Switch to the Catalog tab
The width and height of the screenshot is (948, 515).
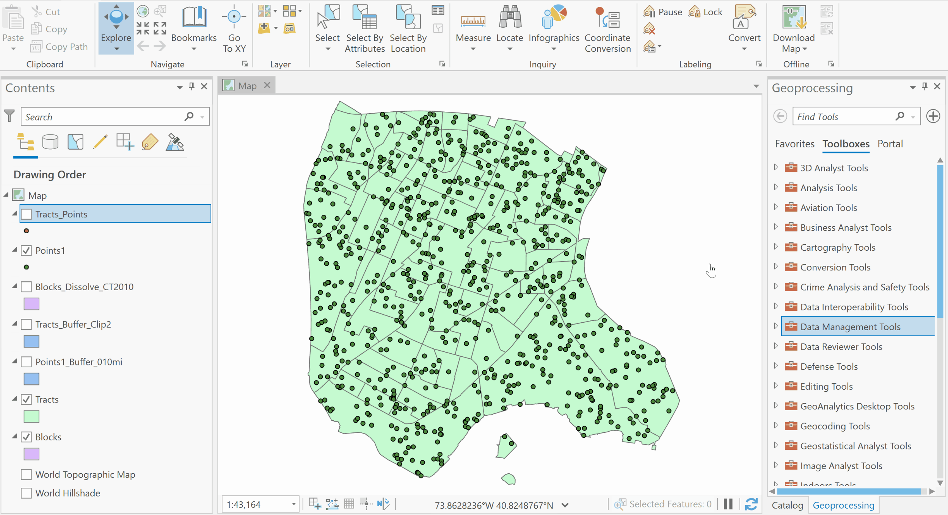[x=787, y=505]
